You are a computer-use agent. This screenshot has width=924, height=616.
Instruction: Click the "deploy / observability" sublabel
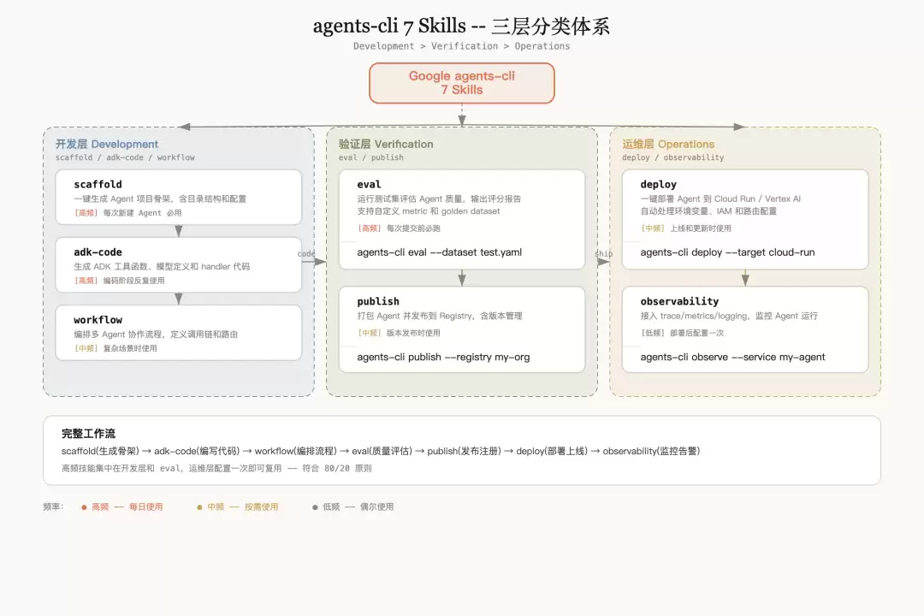click(x=673, y=157)
